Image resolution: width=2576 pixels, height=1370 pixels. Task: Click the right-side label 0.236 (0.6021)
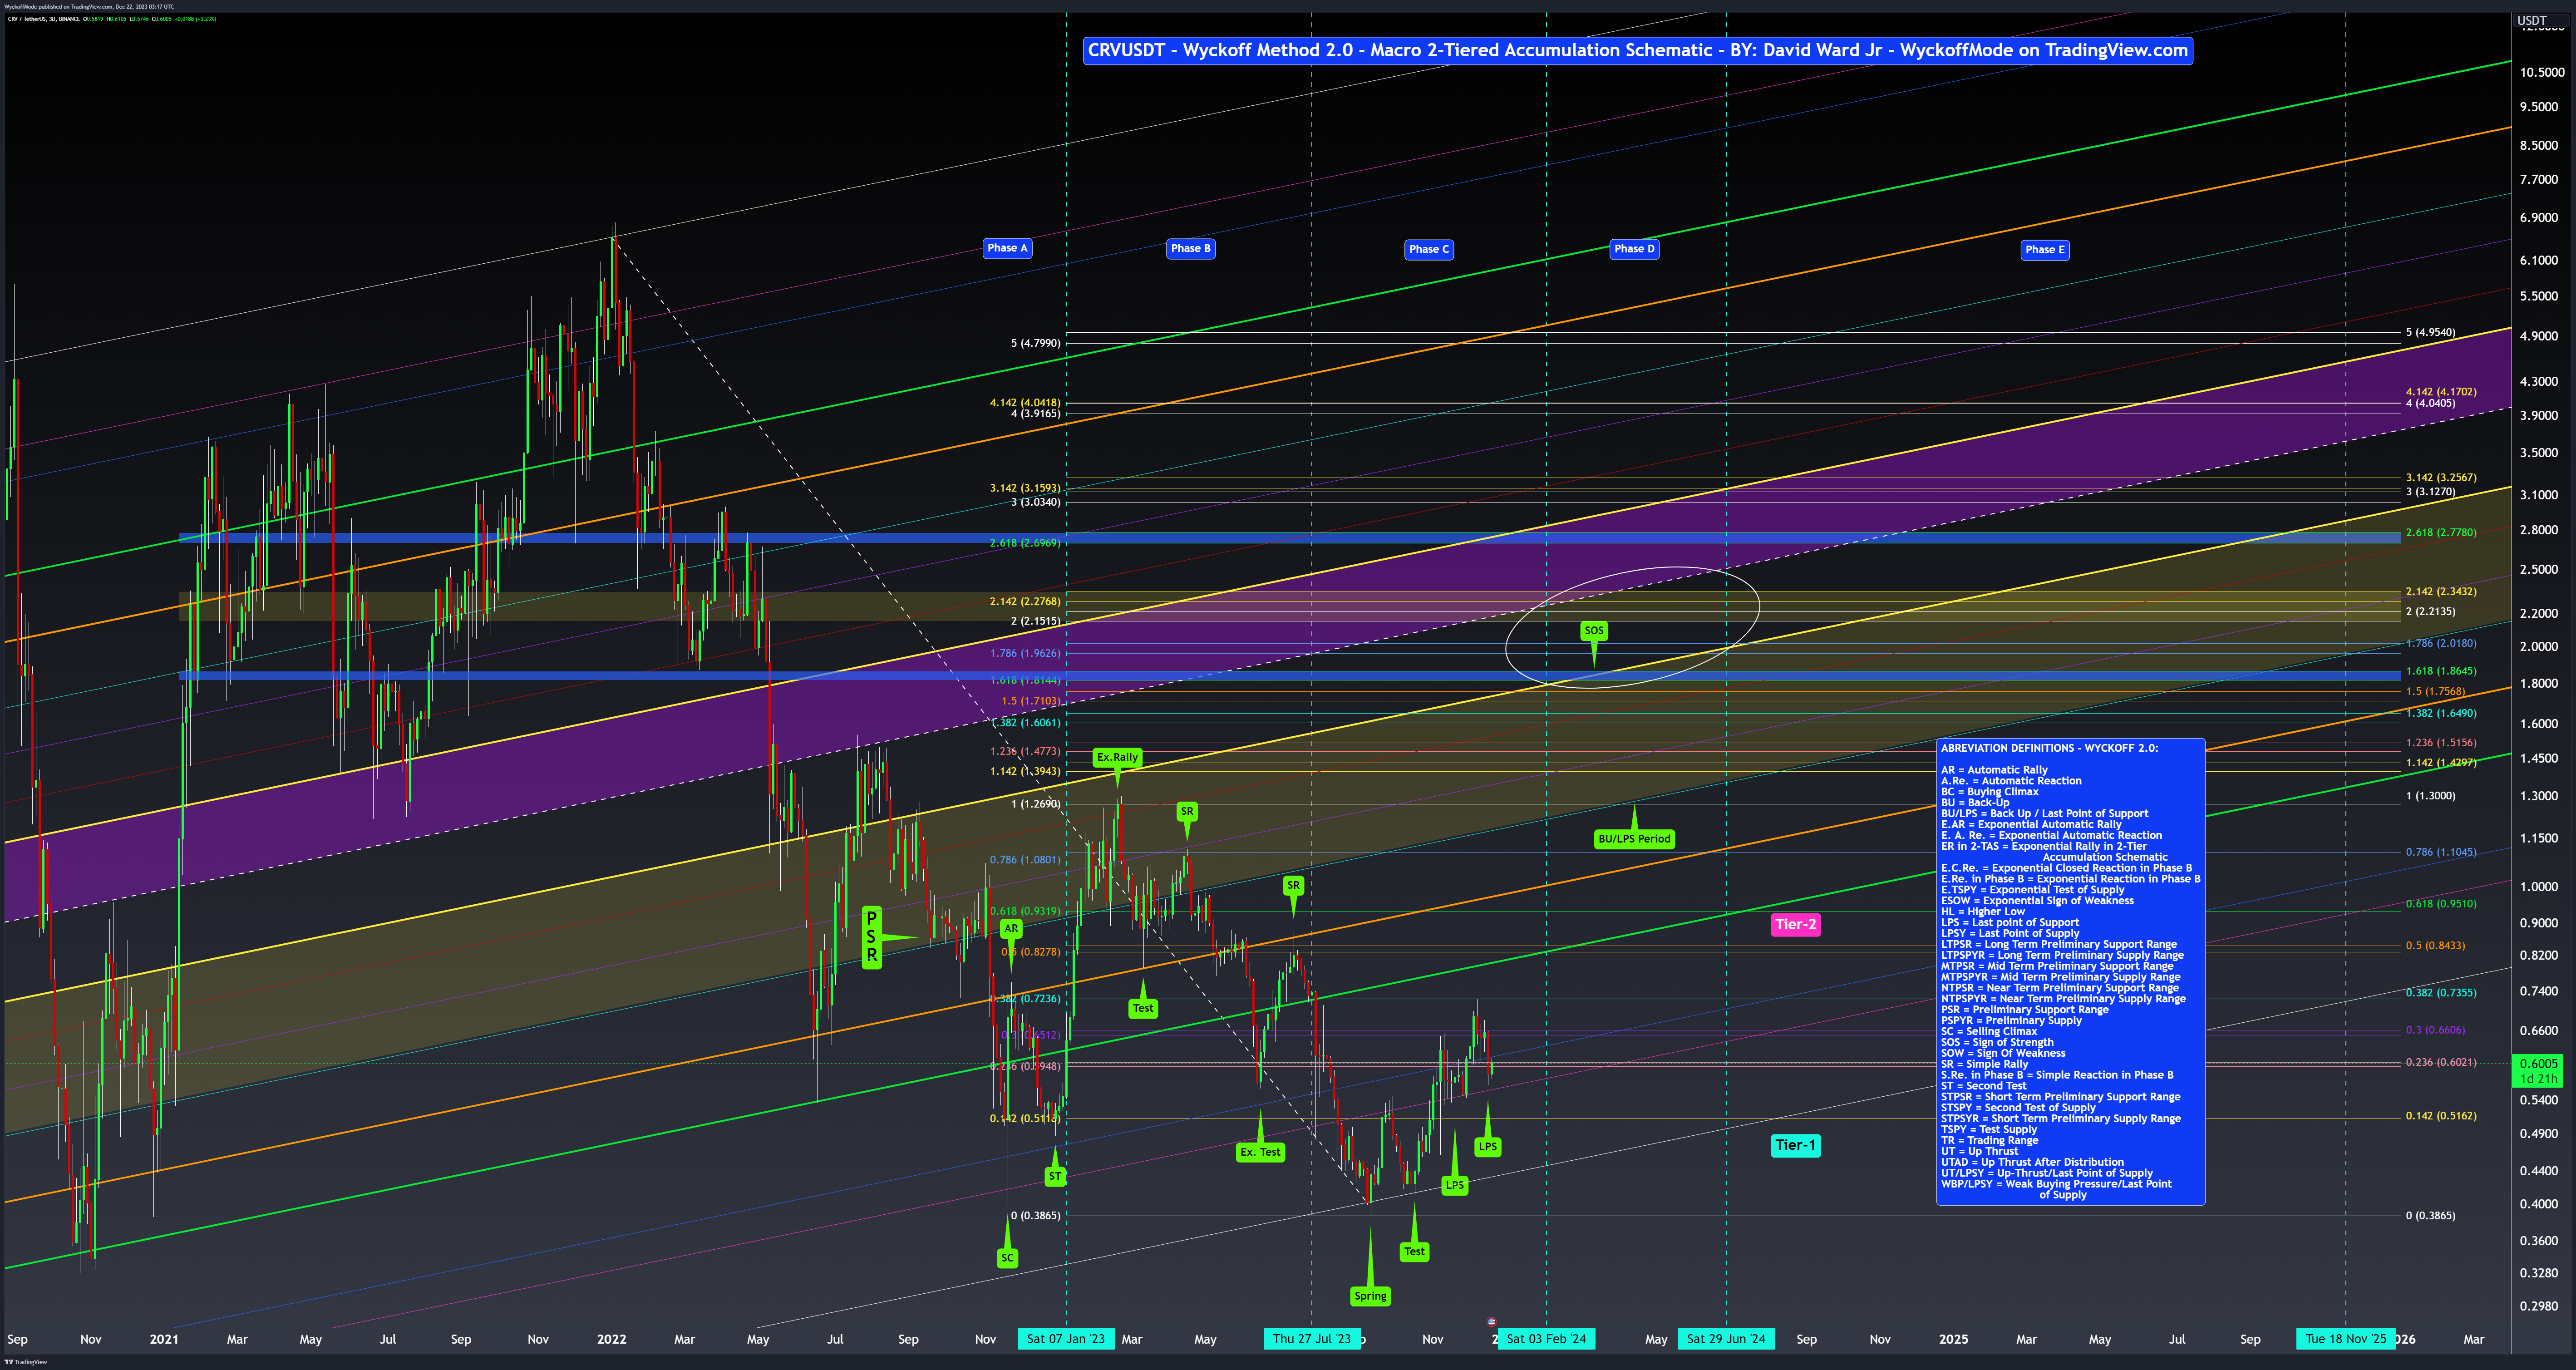pos(2441,1062)
